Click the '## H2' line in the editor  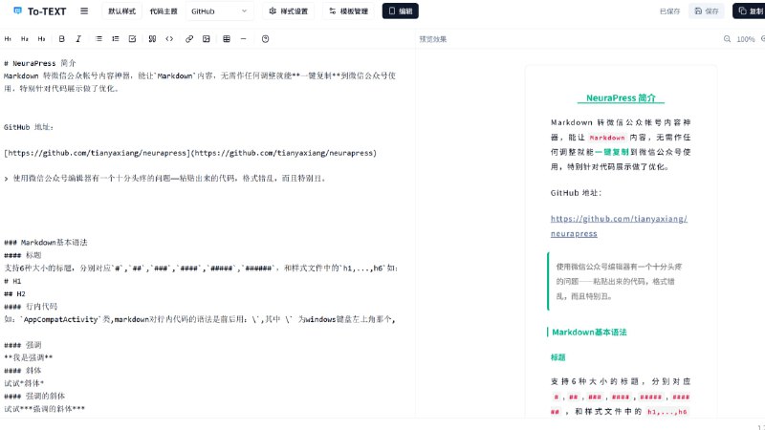pos(14,293)
